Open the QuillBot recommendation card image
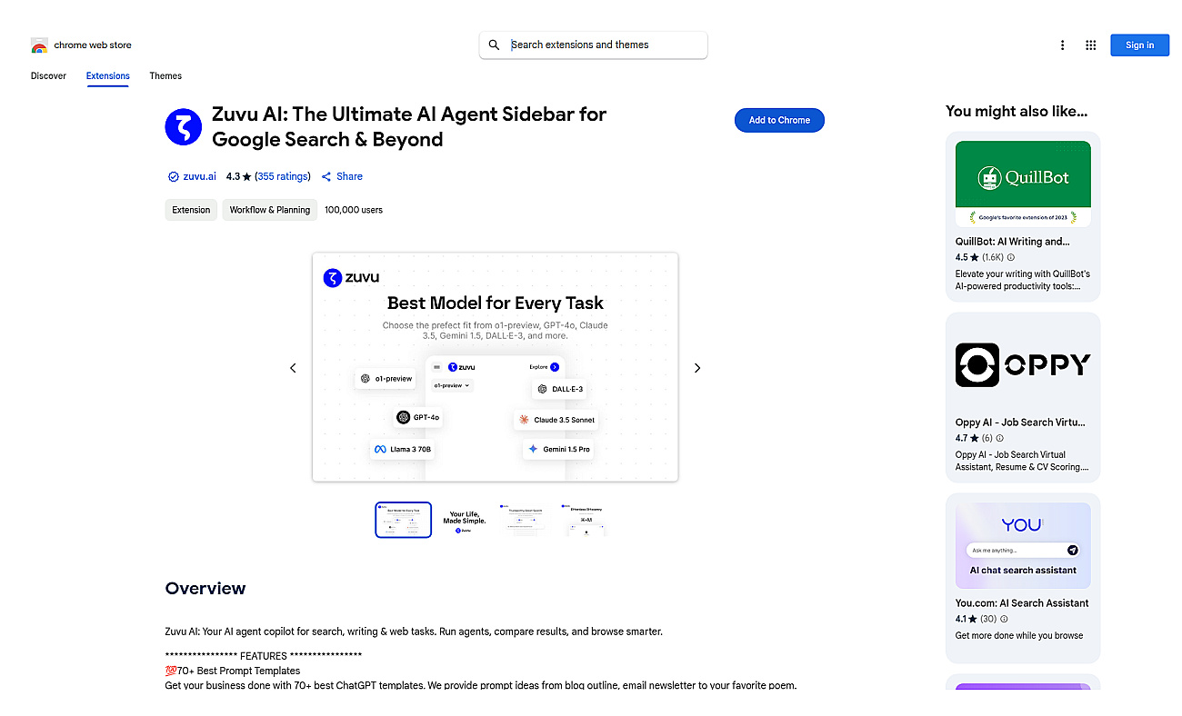Screen dimensions: 1182x716 click(x=1023, y=184)
